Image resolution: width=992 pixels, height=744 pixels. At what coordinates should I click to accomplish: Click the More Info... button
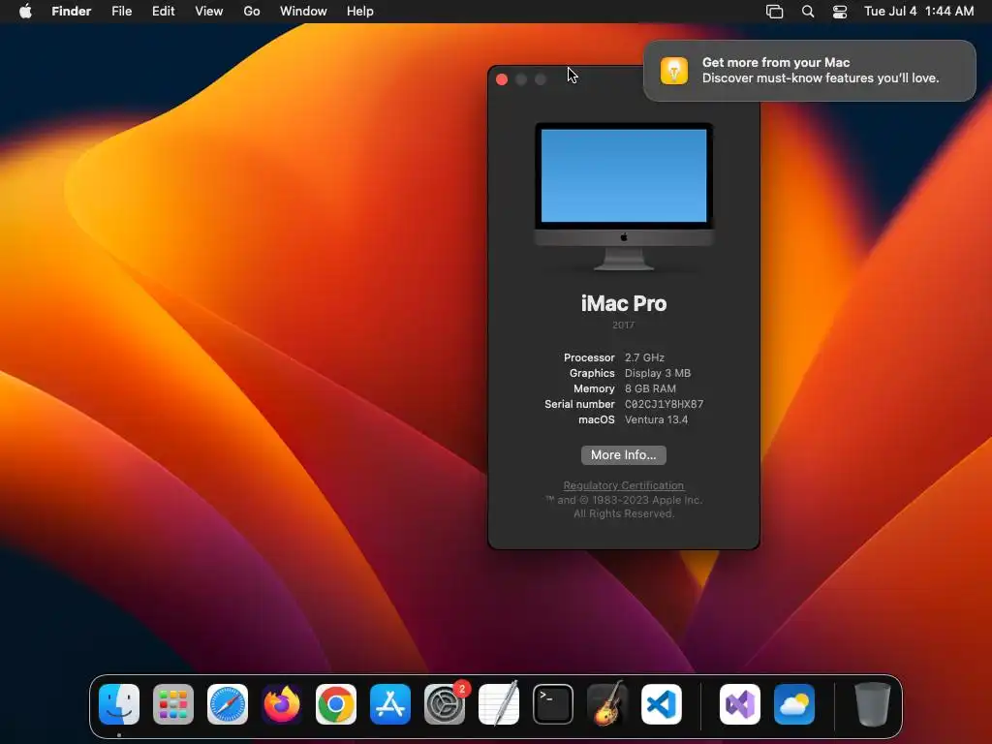pyautogui.click(x=623, y=455)
